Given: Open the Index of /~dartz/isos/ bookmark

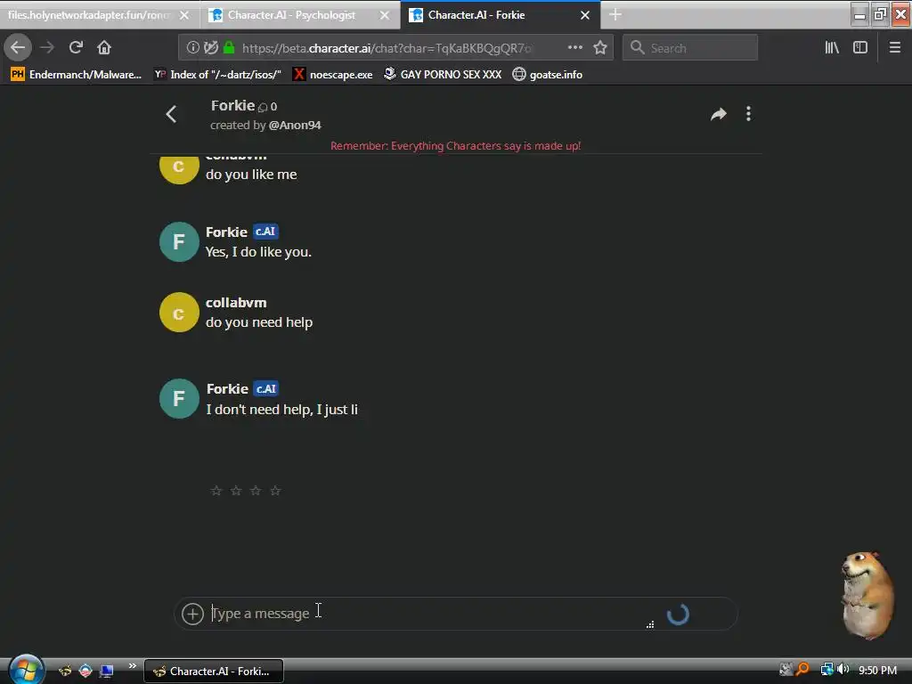Looking at the screenshot, I should [217, 75].
